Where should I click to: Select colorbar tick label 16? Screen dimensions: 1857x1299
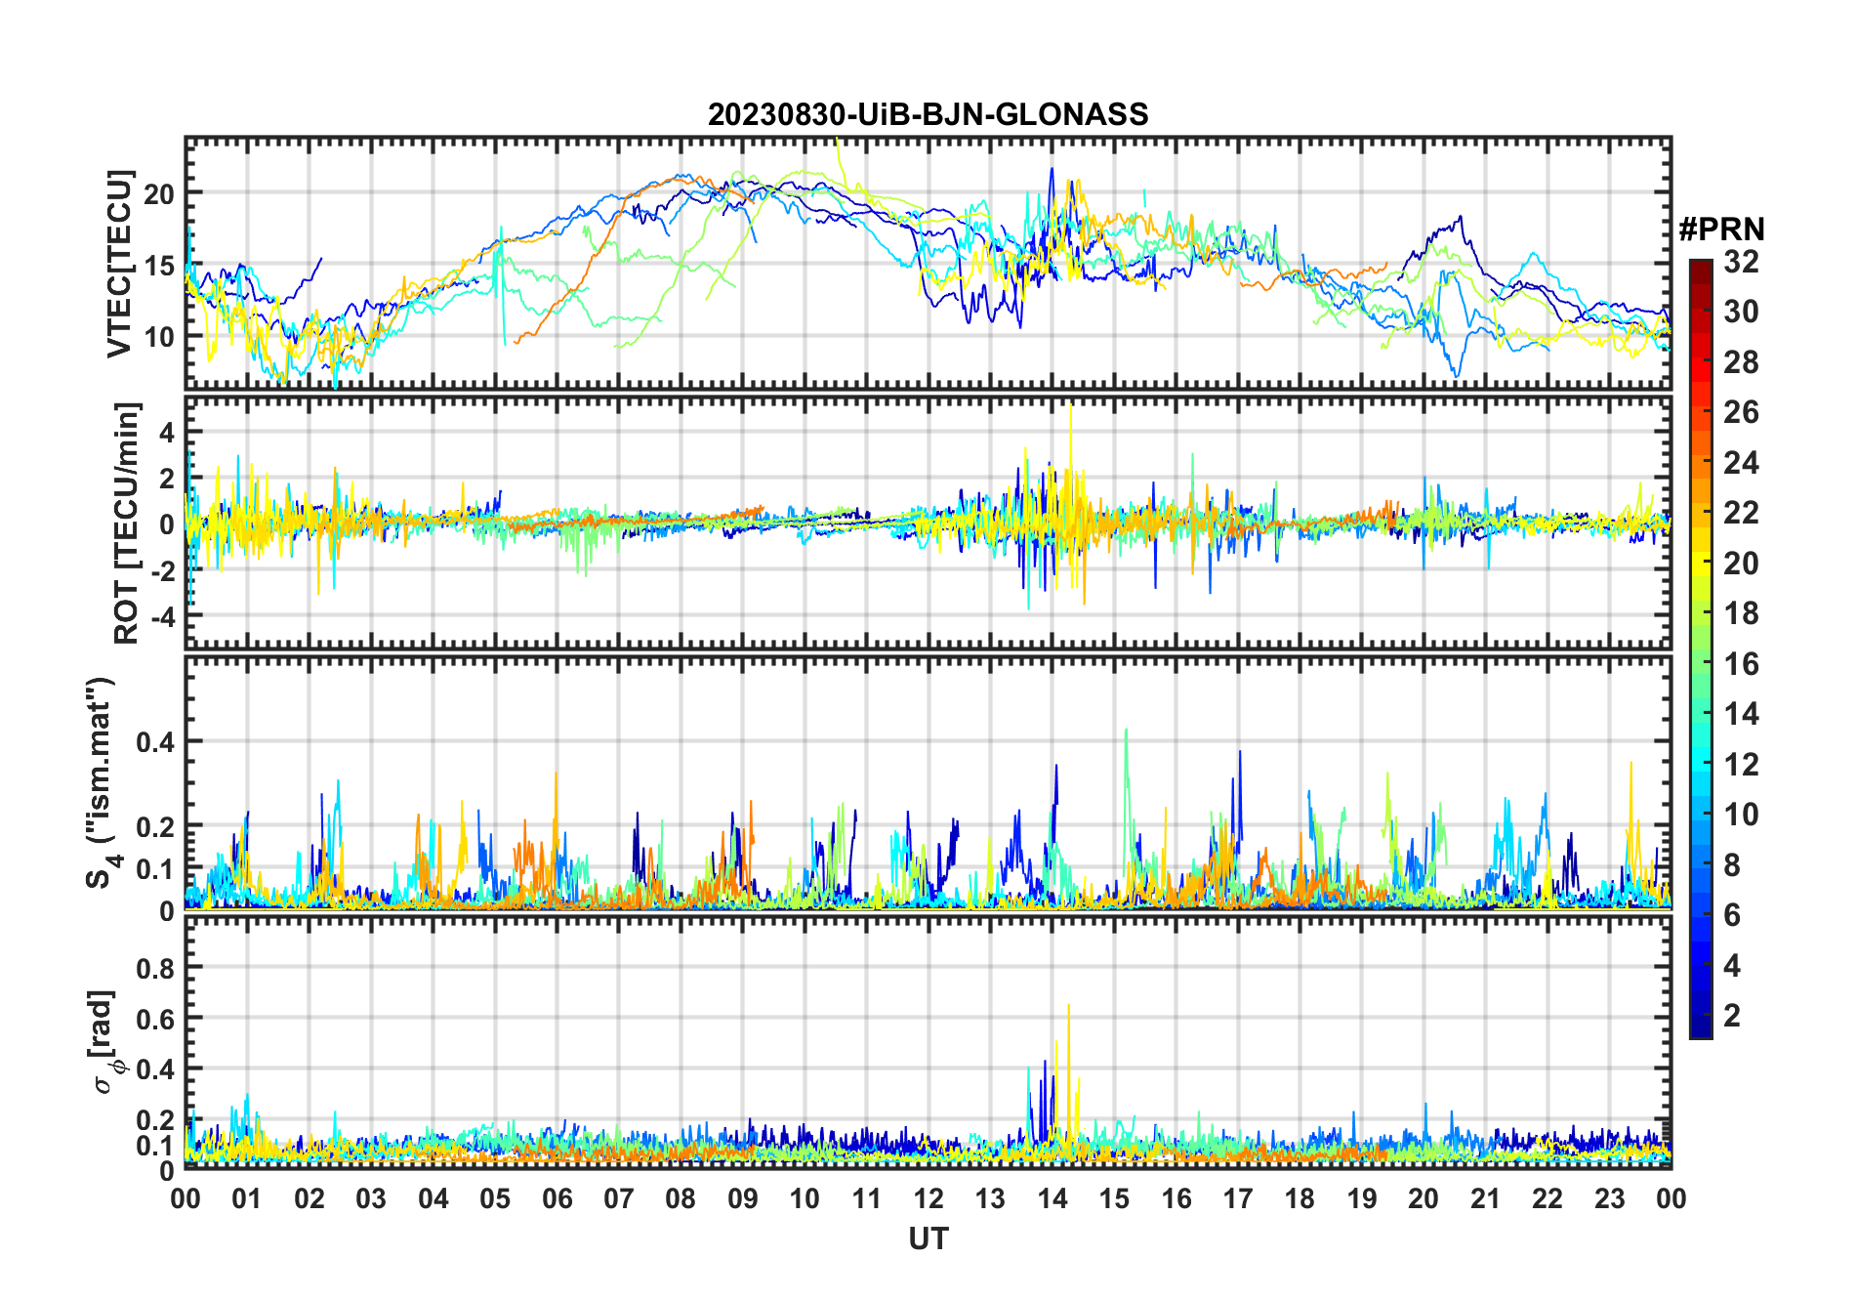tap(1740, 664)
